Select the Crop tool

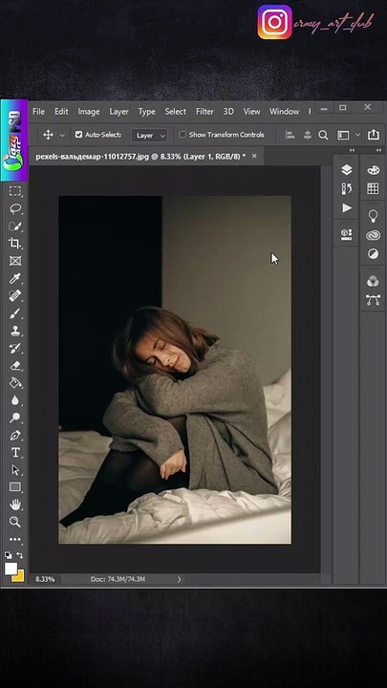point(15,244)
